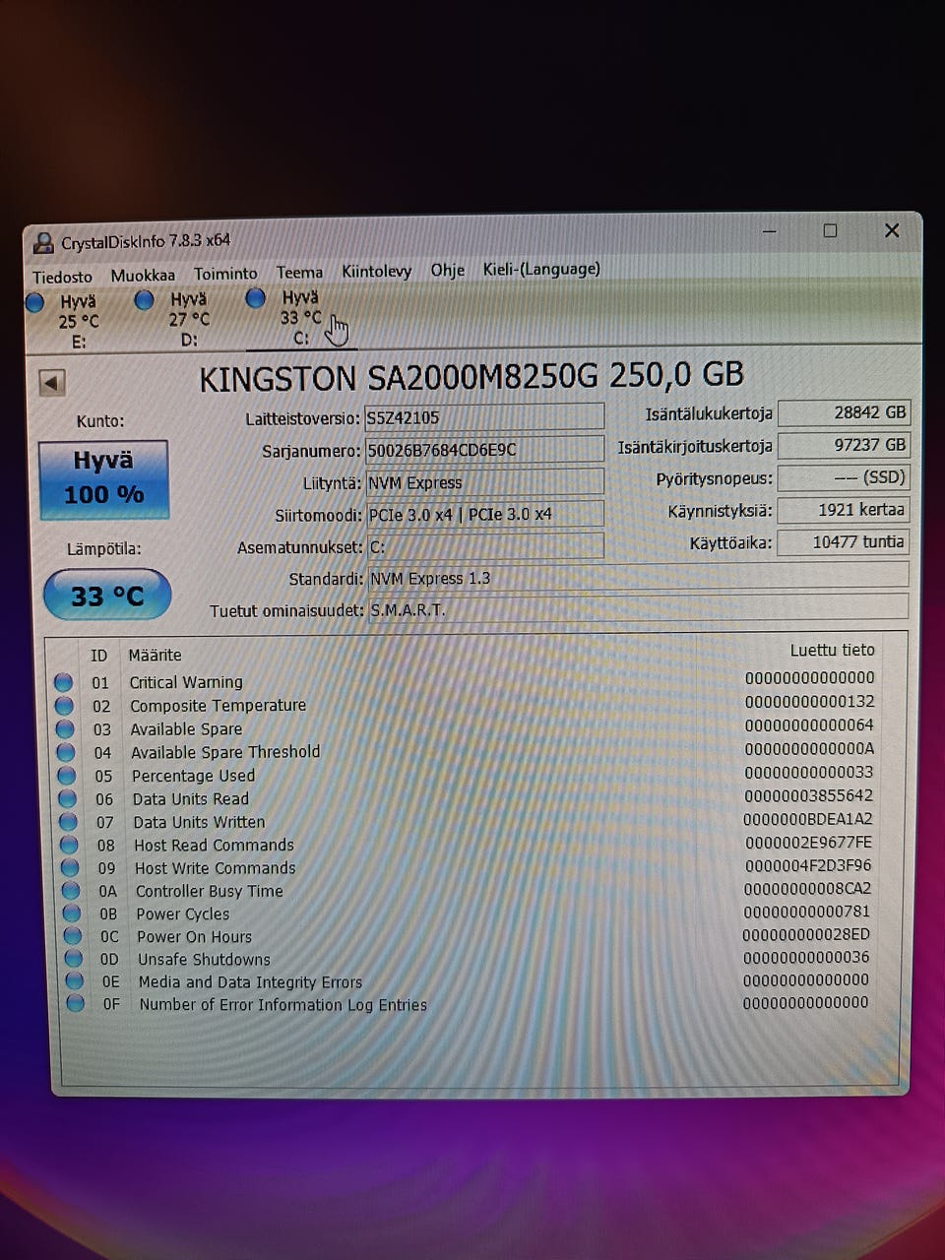Click the status dot for Media and Data Integrity Errors
The height and width of the screenshot is (1260, 945).
click(x=75, y=981)
